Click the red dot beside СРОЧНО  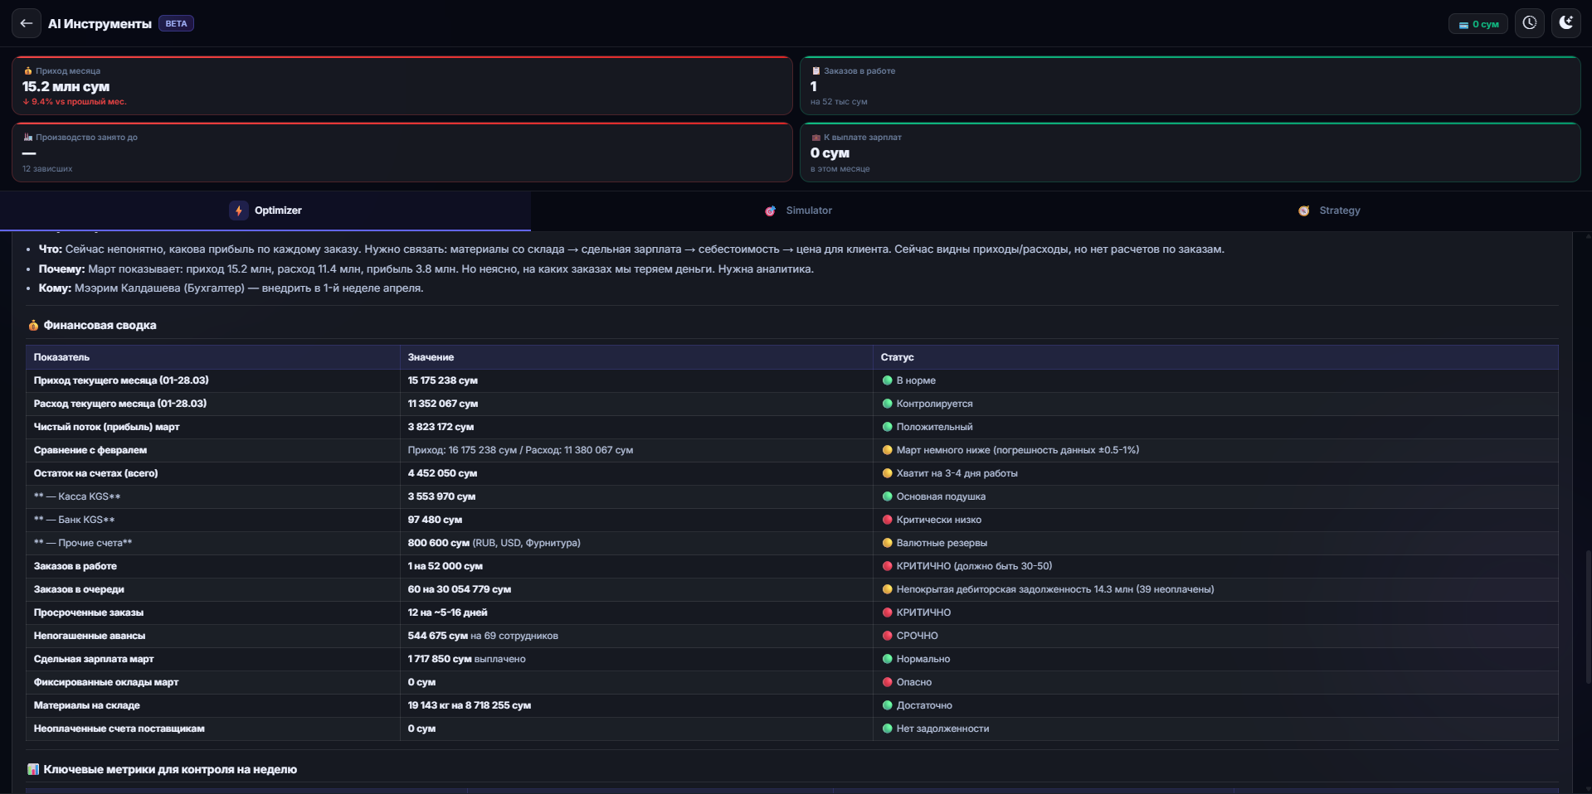[887, 636]
